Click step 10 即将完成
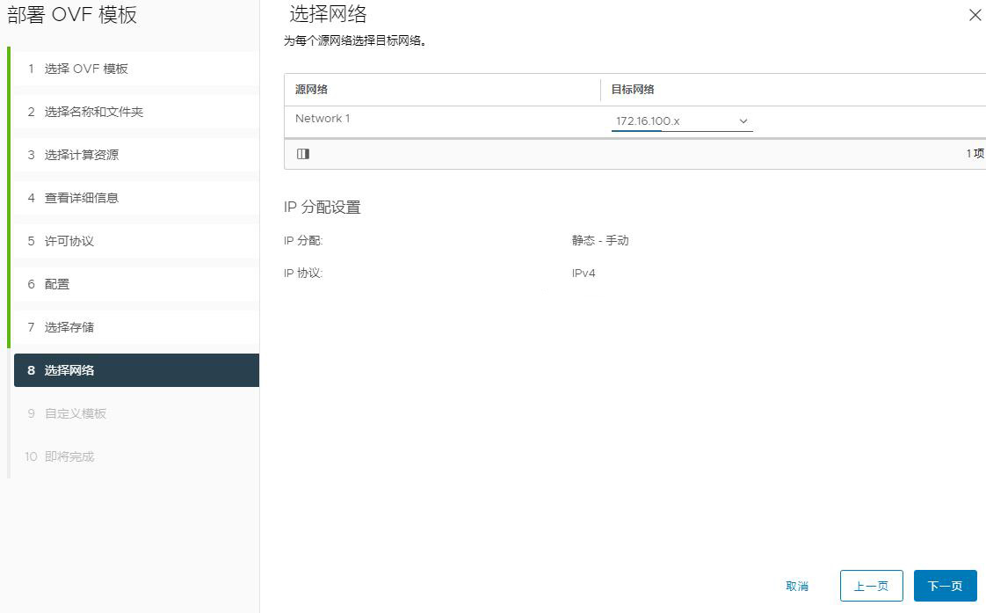The width and height of the screenshot is (986, 613). (x=69, y=456)
